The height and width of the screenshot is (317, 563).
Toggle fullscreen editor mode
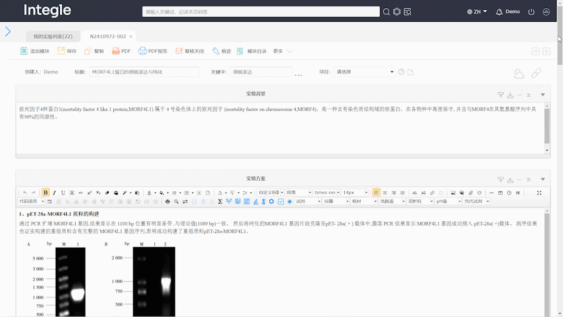pos(539,193)
